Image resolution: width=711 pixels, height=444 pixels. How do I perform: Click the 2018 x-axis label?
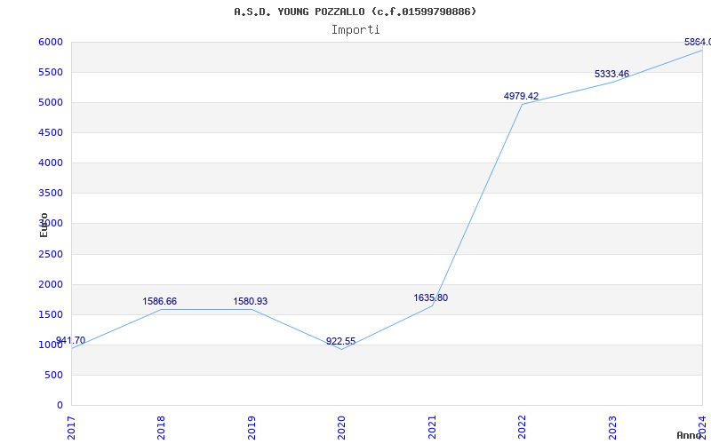pyautogui.click(x=162, y=428)
